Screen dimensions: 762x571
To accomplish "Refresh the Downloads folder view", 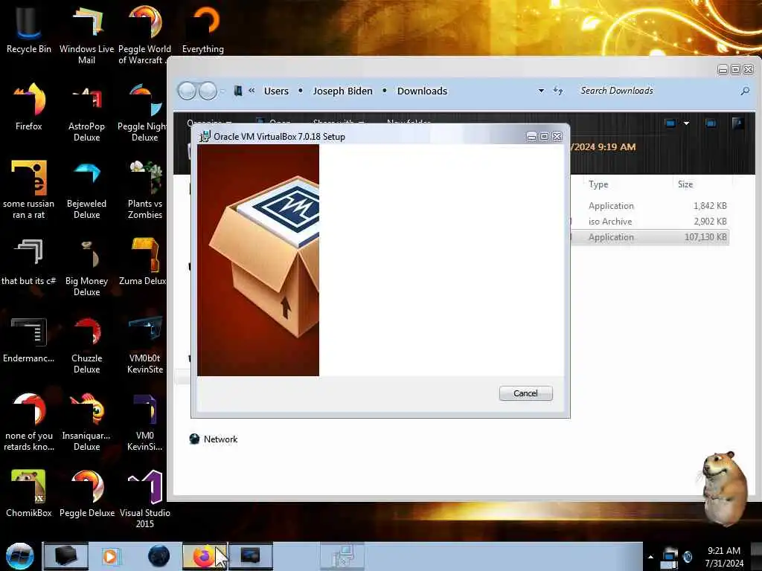I will coord(558,91).
